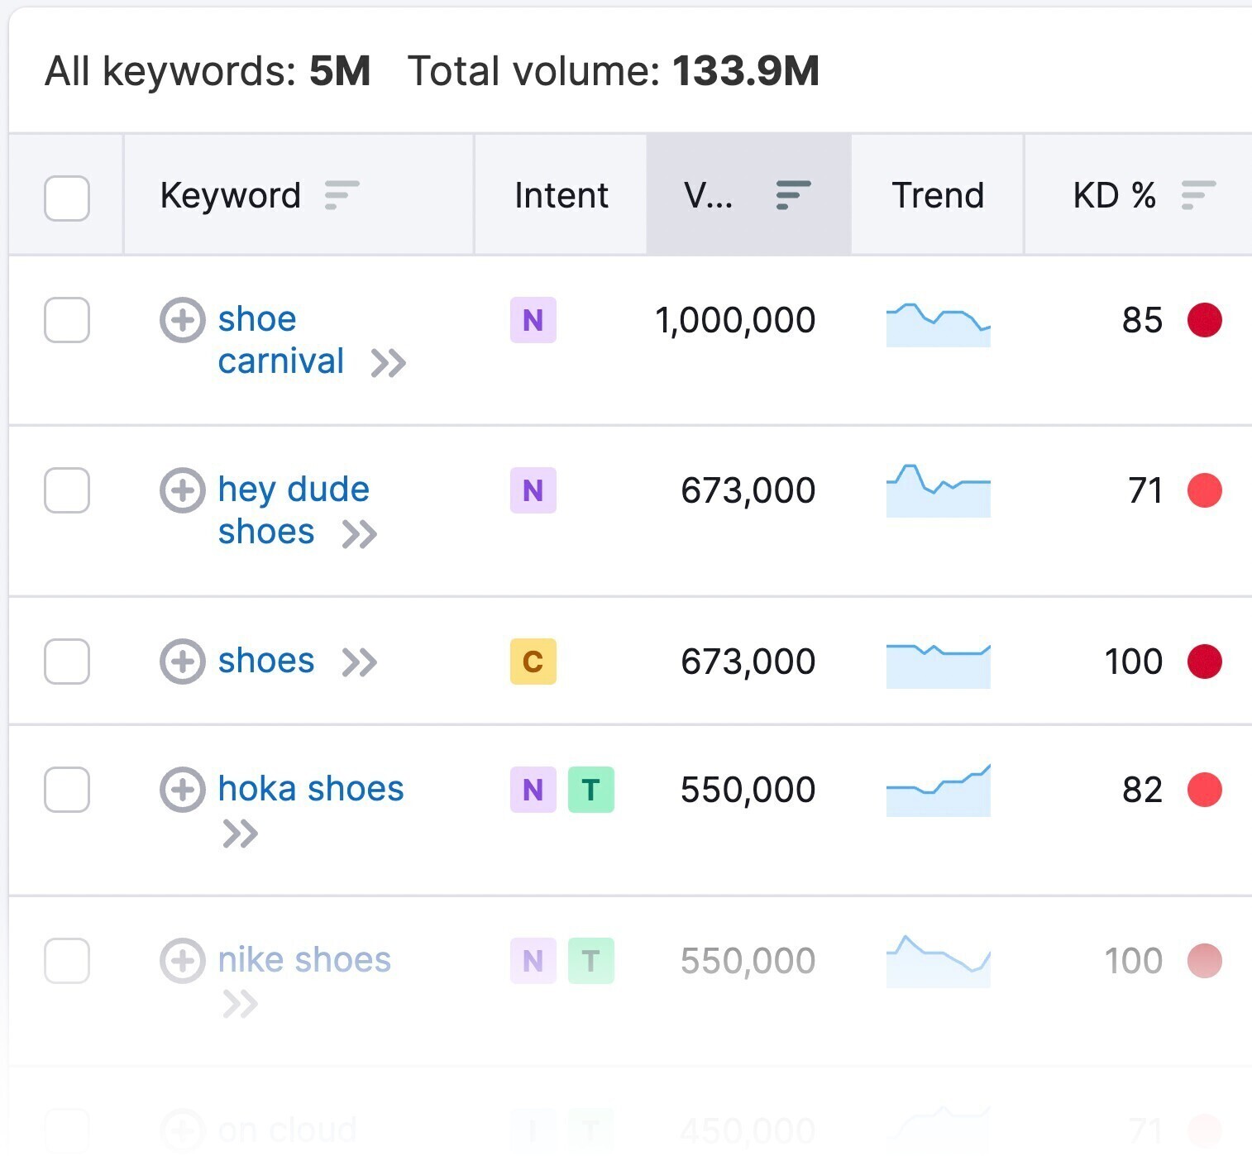Click the KD value 100 for nike shoes
The width and height of the screenshot is (1252, 1156).
pyautogui.click(x=1134, y=962)
